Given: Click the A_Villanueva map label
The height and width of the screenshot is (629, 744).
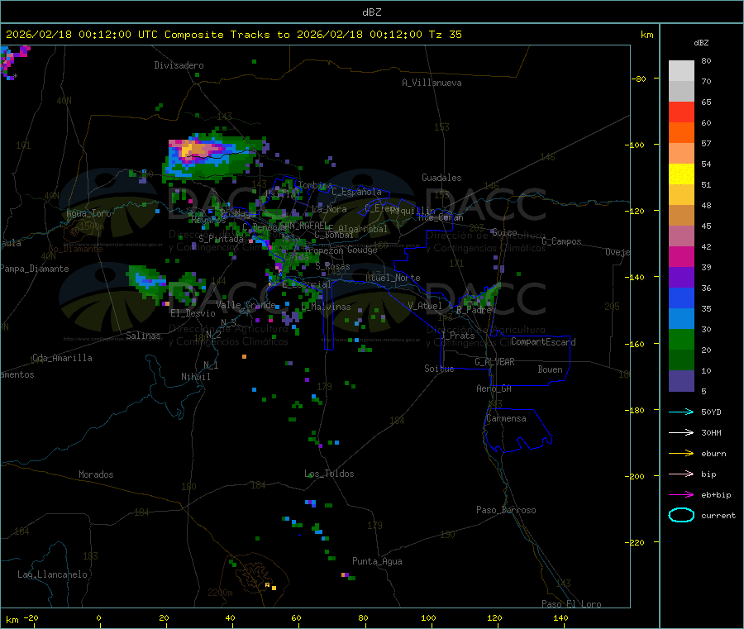Looking at the screenshot, I should coord(432,83).
